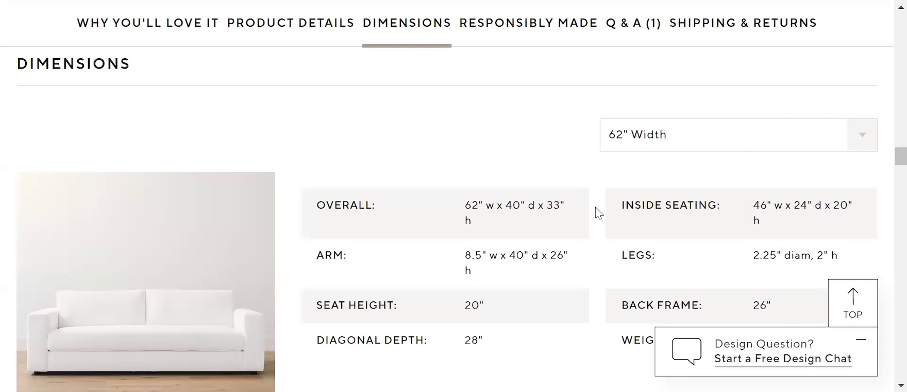Select the Dimensions tab
Viewport: 907px width, 392px height.
coord(407,23)
